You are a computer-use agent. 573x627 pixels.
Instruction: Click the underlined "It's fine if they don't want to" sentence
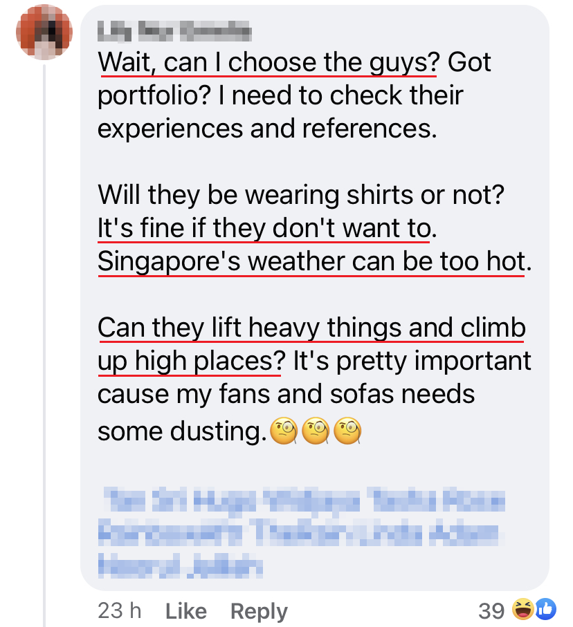tap(263, 229)
